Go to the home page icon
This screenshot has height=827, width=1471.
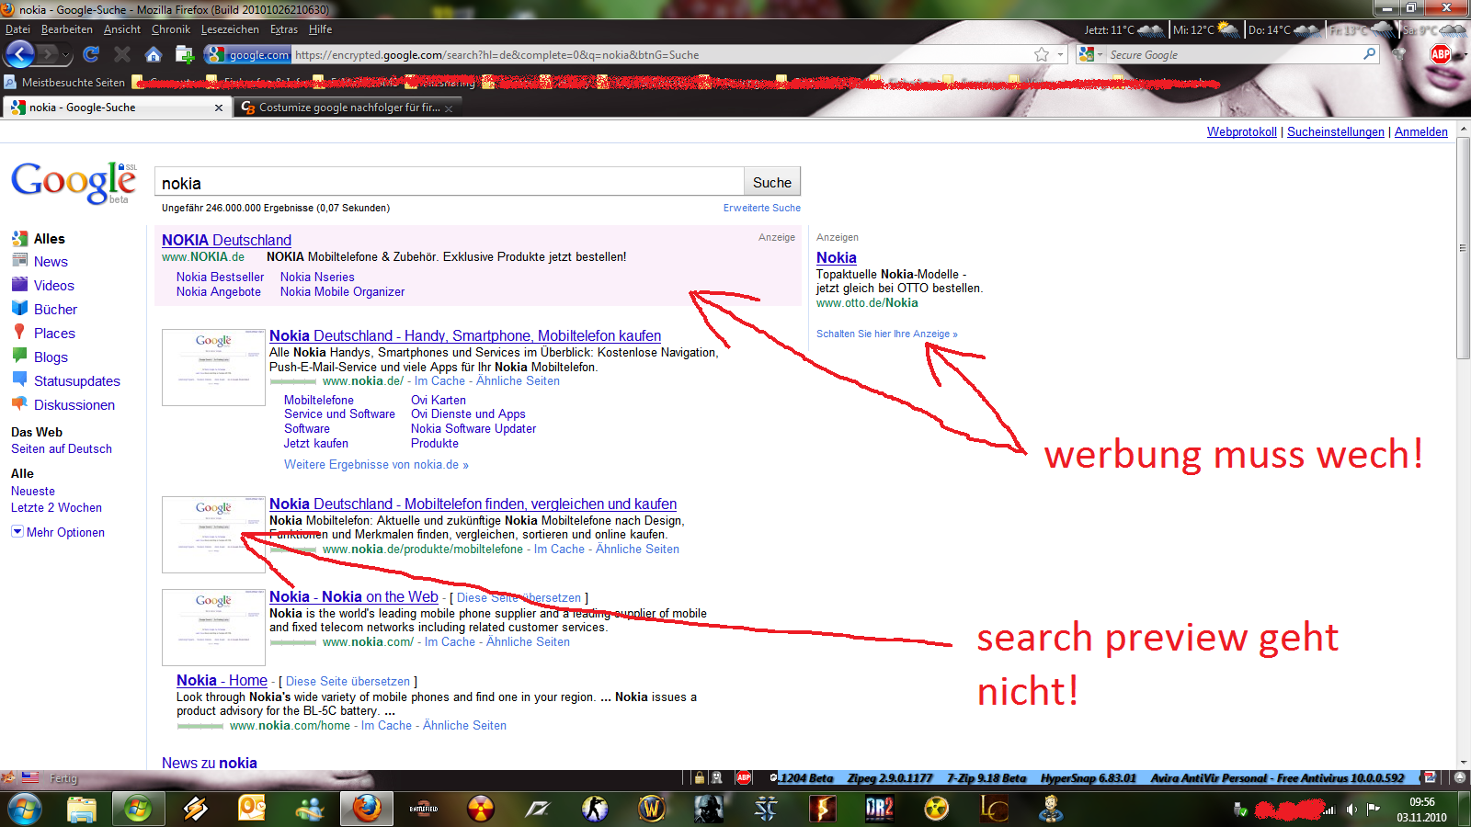pyautogui.click(x=154, y=54)
